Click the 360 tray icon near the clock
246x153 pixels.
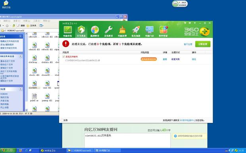tap(236, 151)
